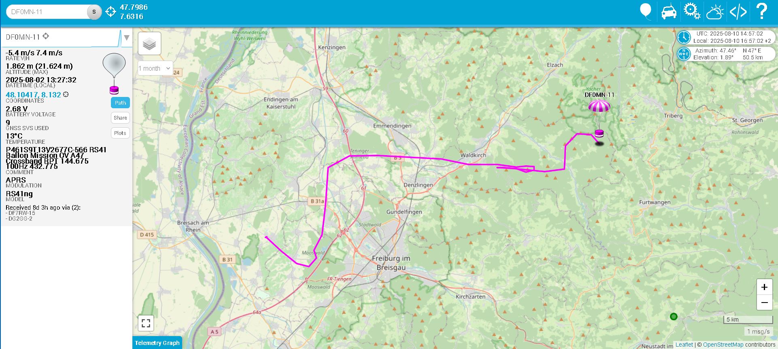Zoom in with the plus control
This screenshot has height=349, width=778.
click(764, 287)
